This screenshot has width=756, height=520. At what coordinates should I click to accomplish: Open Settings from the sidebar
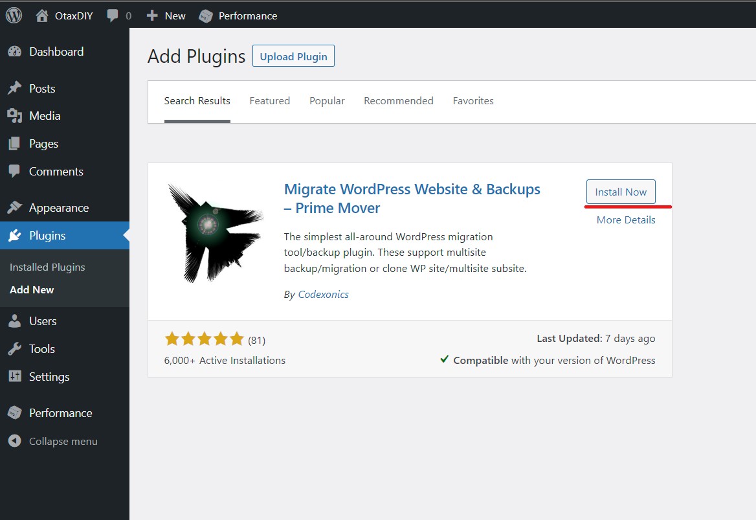[x=47, y=376]
